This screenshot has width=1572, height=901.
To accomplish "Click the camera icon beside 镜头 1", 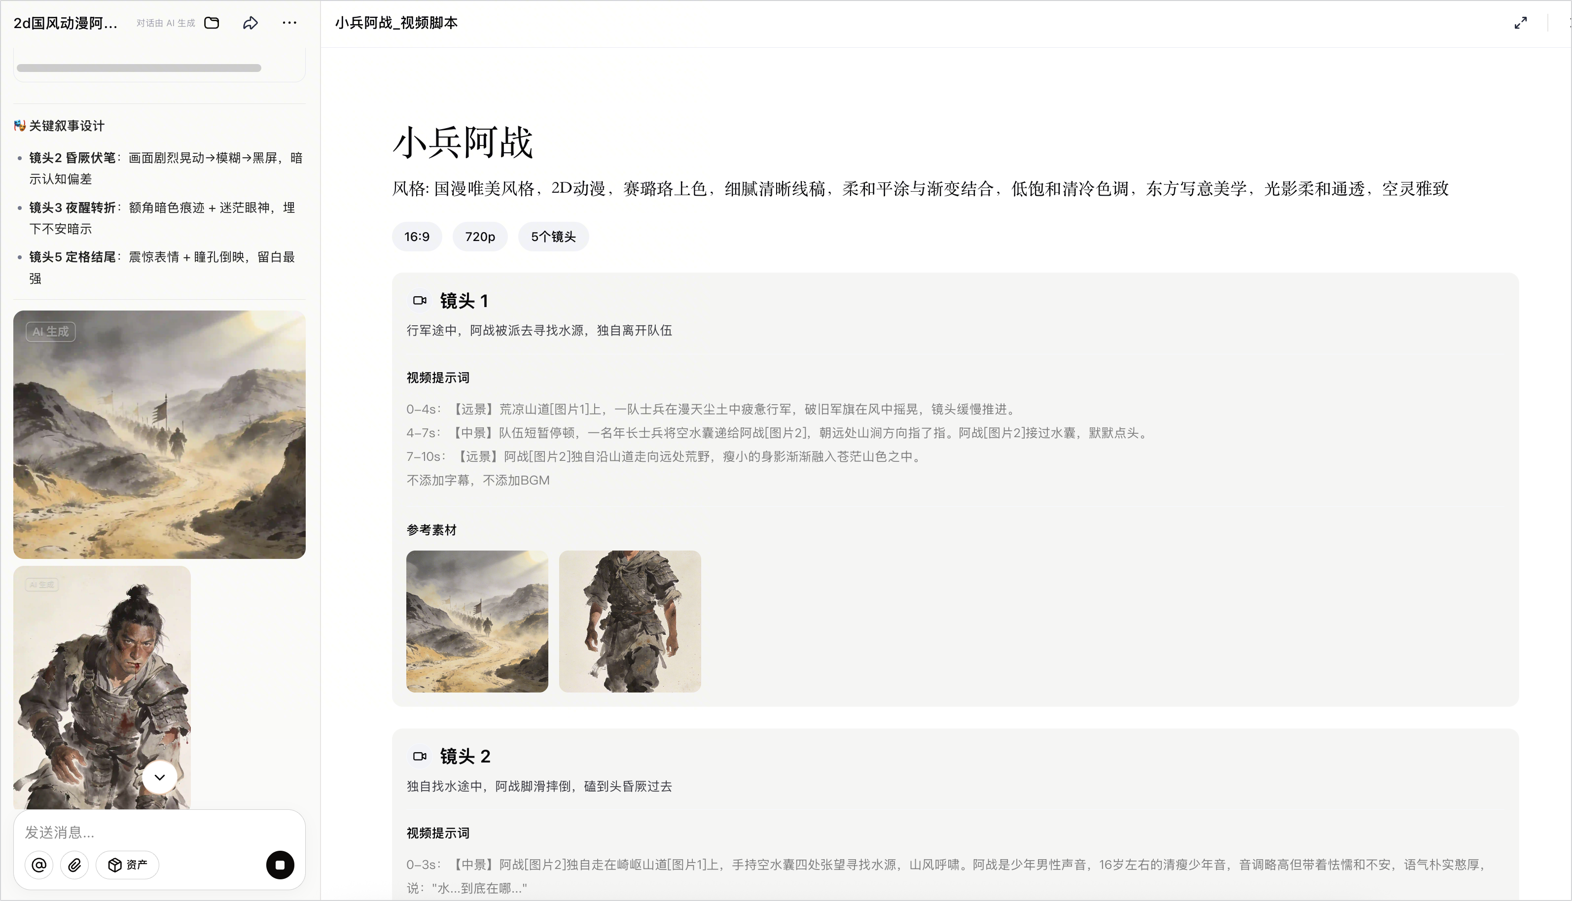I will [x=420, y=301].
